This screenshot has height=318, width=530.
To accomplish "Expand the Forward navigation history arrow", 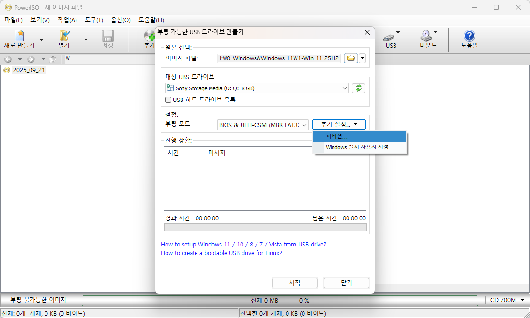I will click(43, 59).
